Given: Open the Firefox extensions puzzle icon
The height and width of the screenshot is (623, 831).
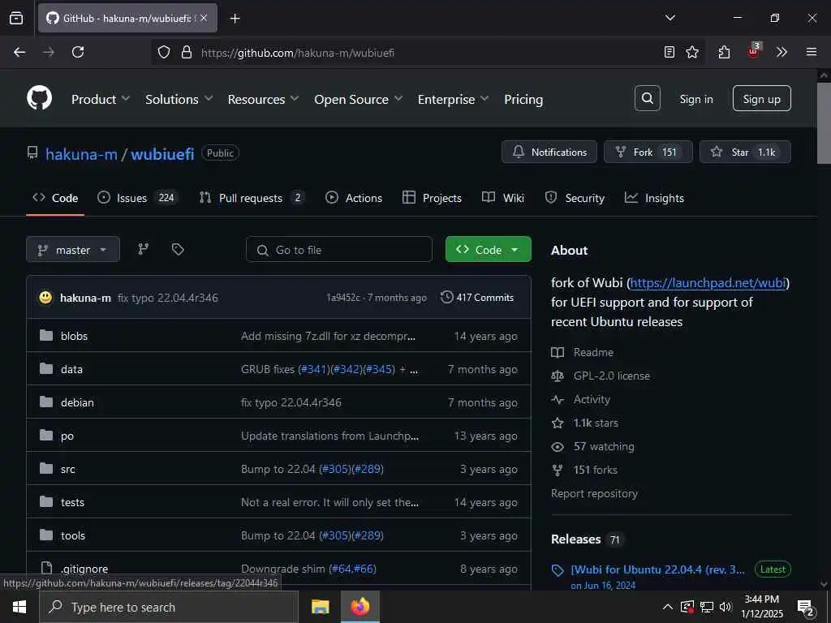Looking at the screenshot, I should (x=724, y=52).
